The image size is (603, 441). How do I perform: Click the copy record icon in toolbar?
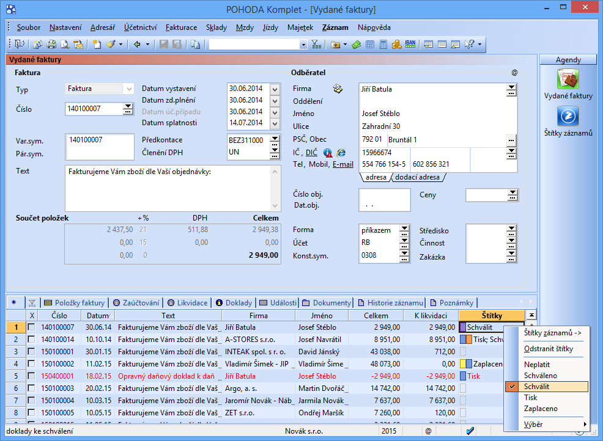[195, 45]
